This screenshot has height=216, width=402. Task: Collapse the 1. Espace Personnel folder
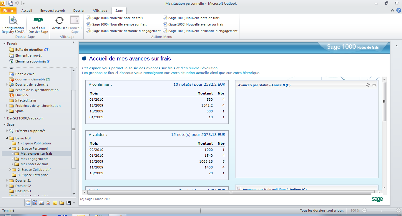click(x=10, y=148)
